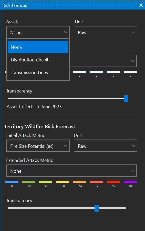Viewport: 145px width, 231px height.
Task: Select None in the Asset dropdown list
Action: (x=38, y=47)
